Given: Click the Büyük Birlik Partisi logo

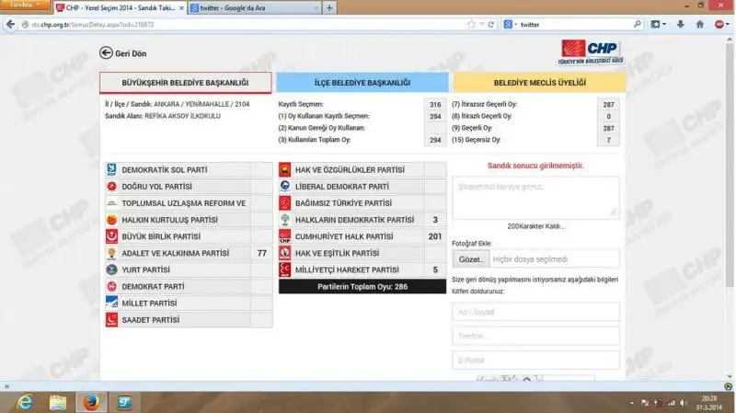Looking at the screenshot, I should (x=111, y=236).
